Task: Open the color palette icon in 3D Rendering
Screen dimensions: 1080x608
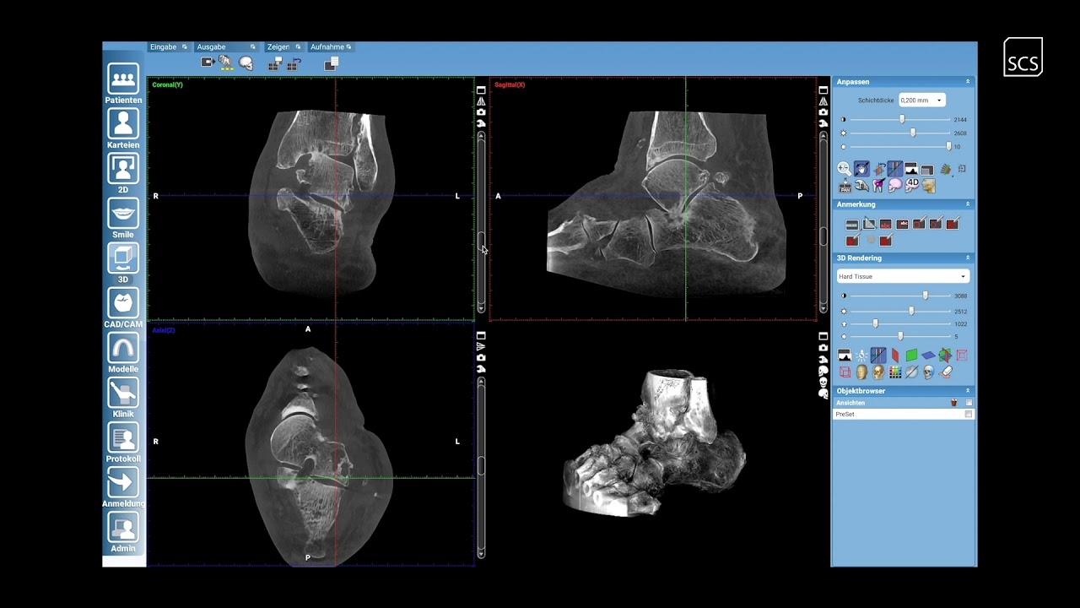Action: pos(894,372)
